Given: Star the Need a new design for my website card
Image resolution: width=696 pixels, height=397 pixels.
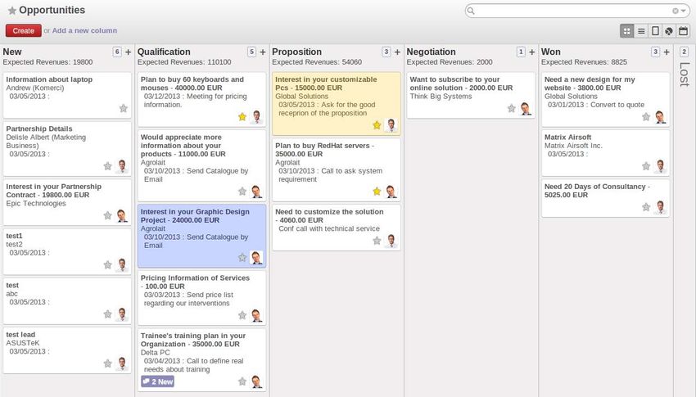Looking at the screenshot, I should coord(646,117).
